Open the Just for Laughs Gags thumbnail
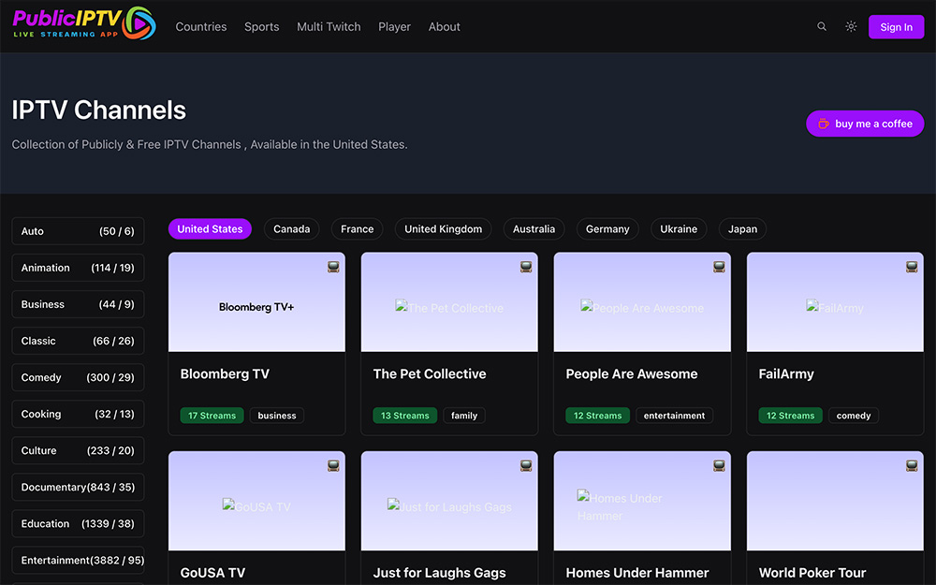936x585 pixels. (449, 501)
